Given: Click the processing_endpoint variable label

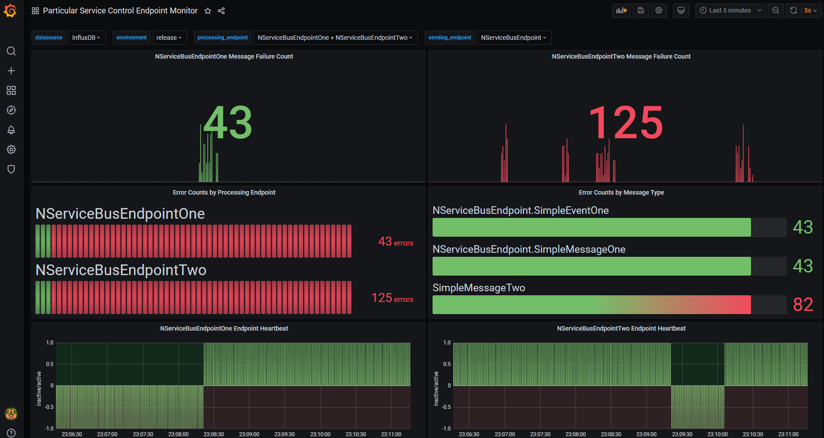Looking at the screenshot, I should 223,38.
